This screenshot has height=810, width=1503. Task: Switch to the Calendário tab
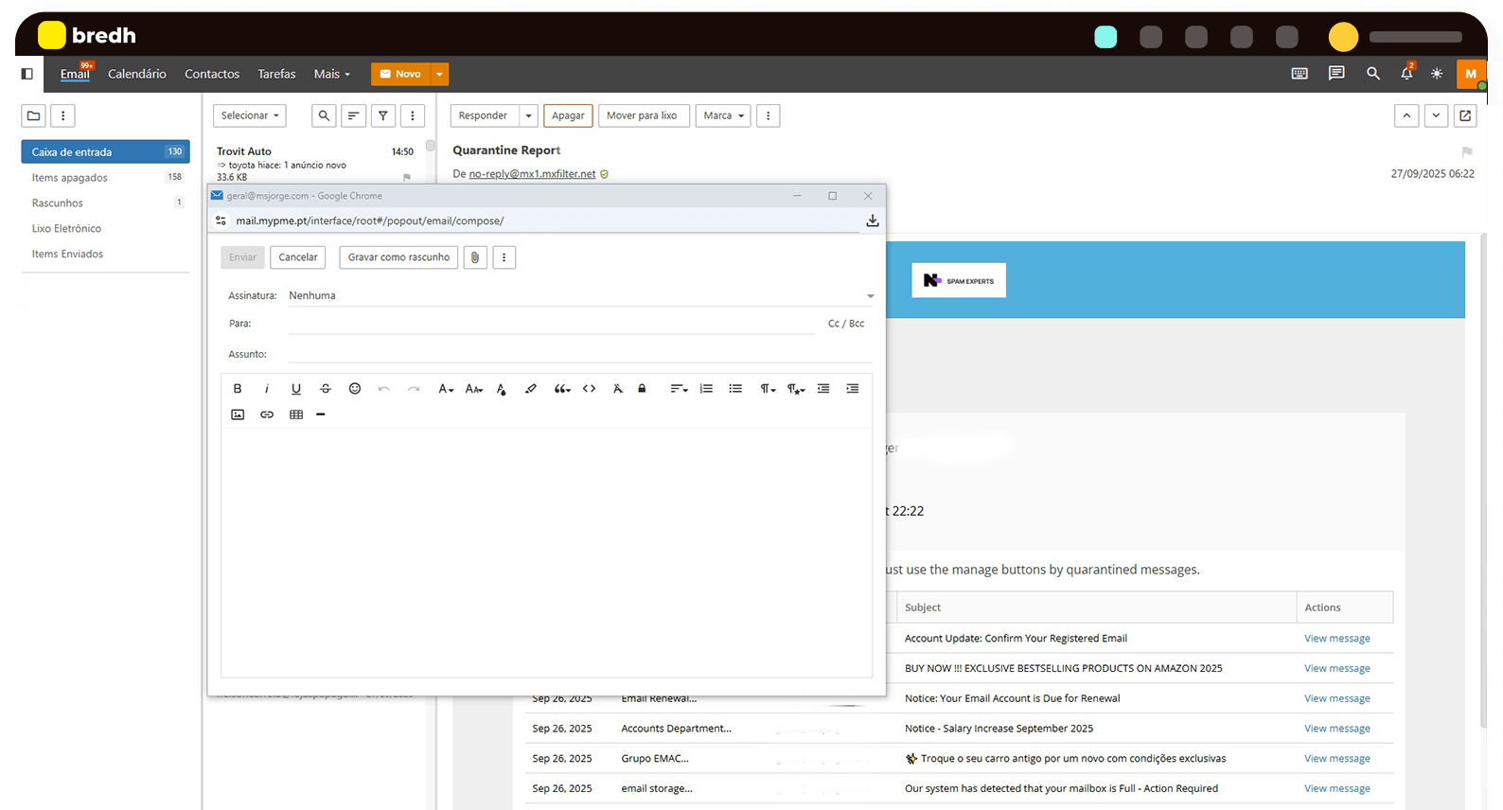point(137,74)
